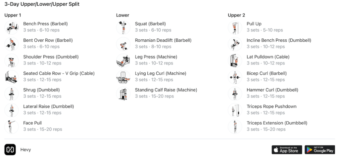The width and height of the screenshot is (339, 157).
Task: Click the Squat (Barbell) exercise icon
Action: (123, 27)
